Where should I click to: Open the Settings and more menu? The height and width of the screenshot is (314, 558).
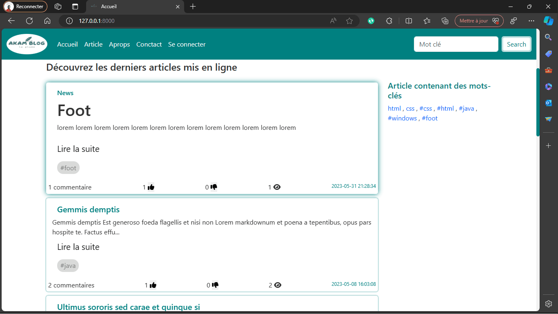[x=531, y=21]
